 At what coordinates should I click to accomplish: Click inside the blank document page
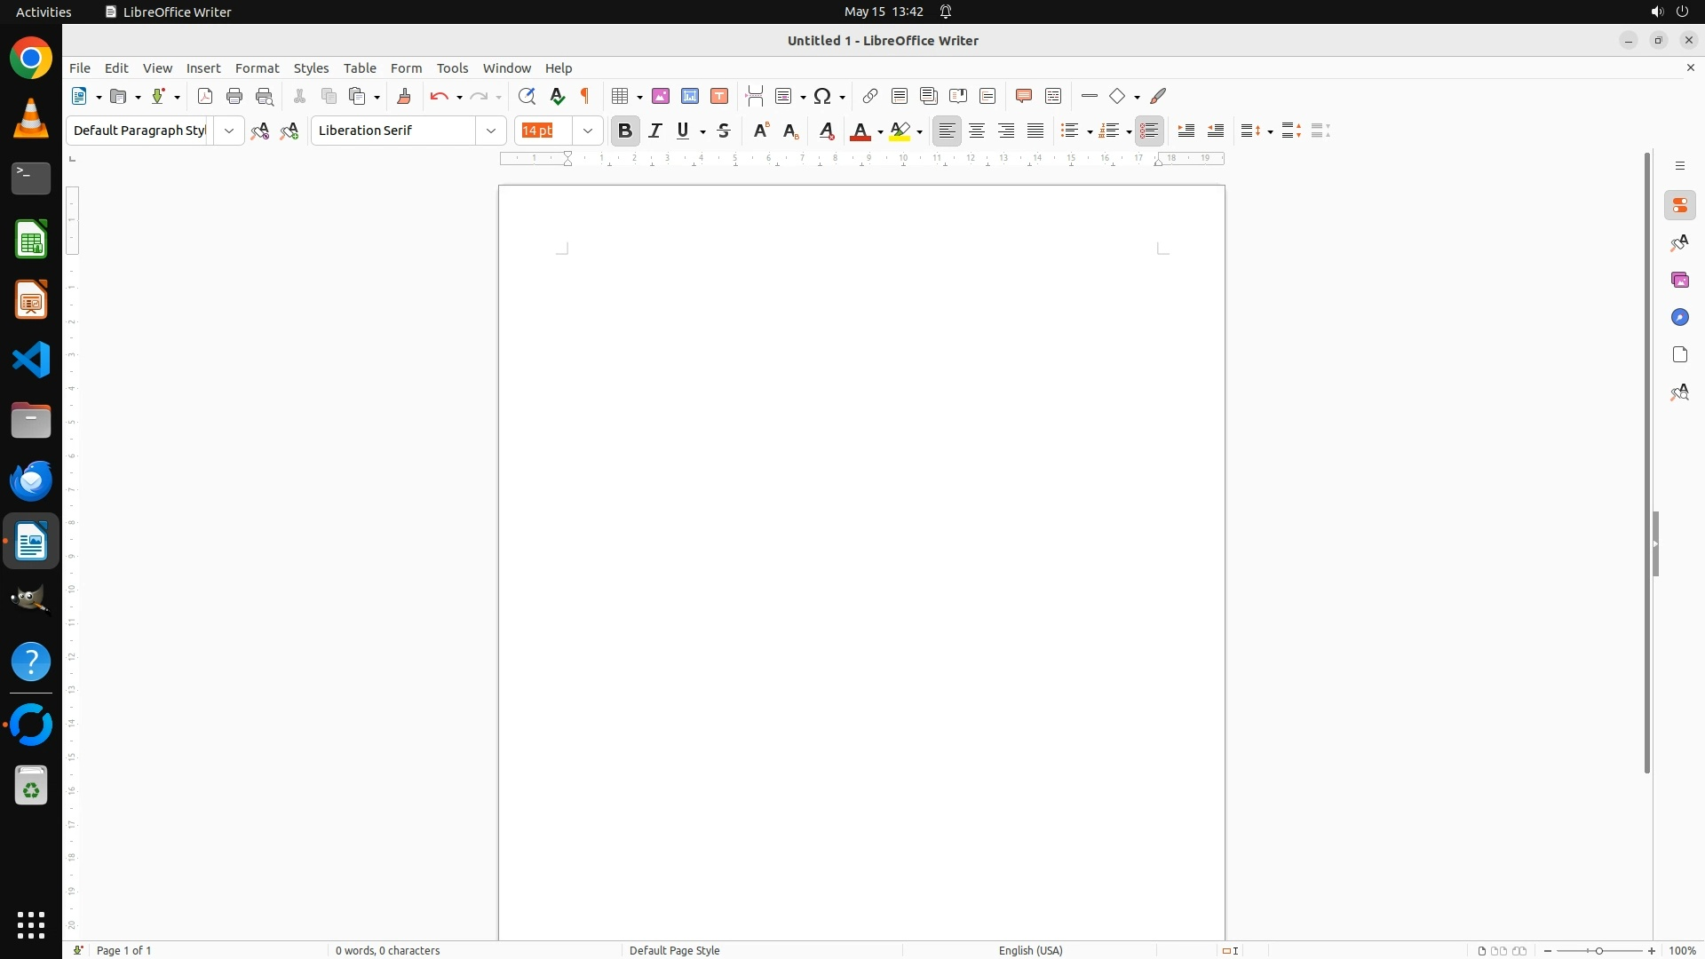[861, 533]
